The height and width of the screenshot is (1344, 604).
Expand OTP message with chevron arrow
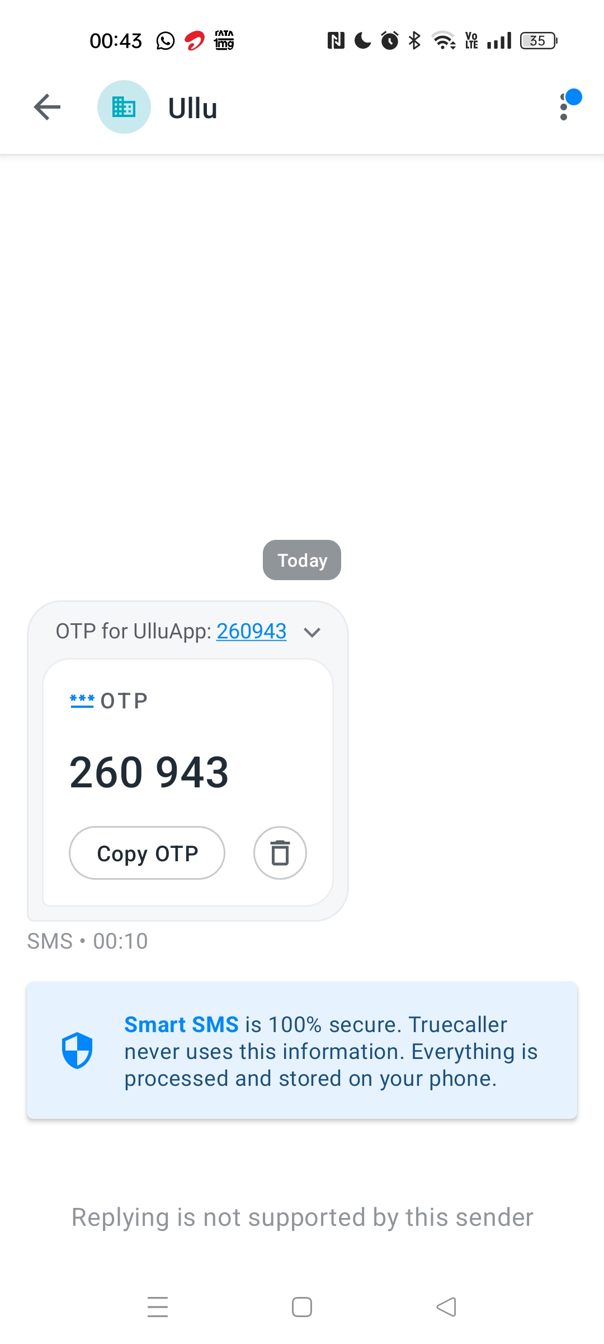pos(312,632)
